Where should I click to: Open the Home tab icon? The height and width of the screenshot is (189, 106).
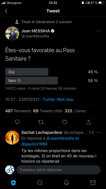click(x=13, y=183)
